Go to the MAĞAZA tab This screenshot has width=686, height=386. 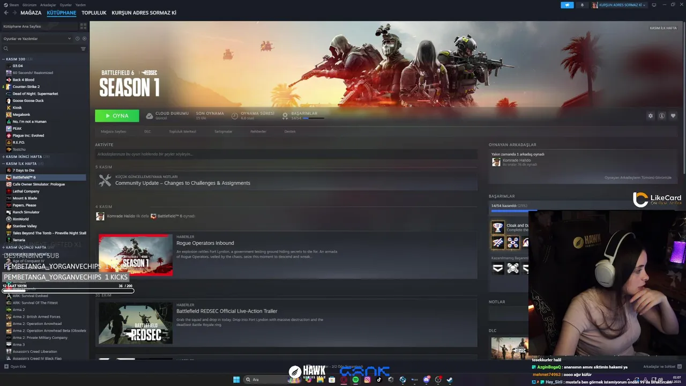(31, 13)
